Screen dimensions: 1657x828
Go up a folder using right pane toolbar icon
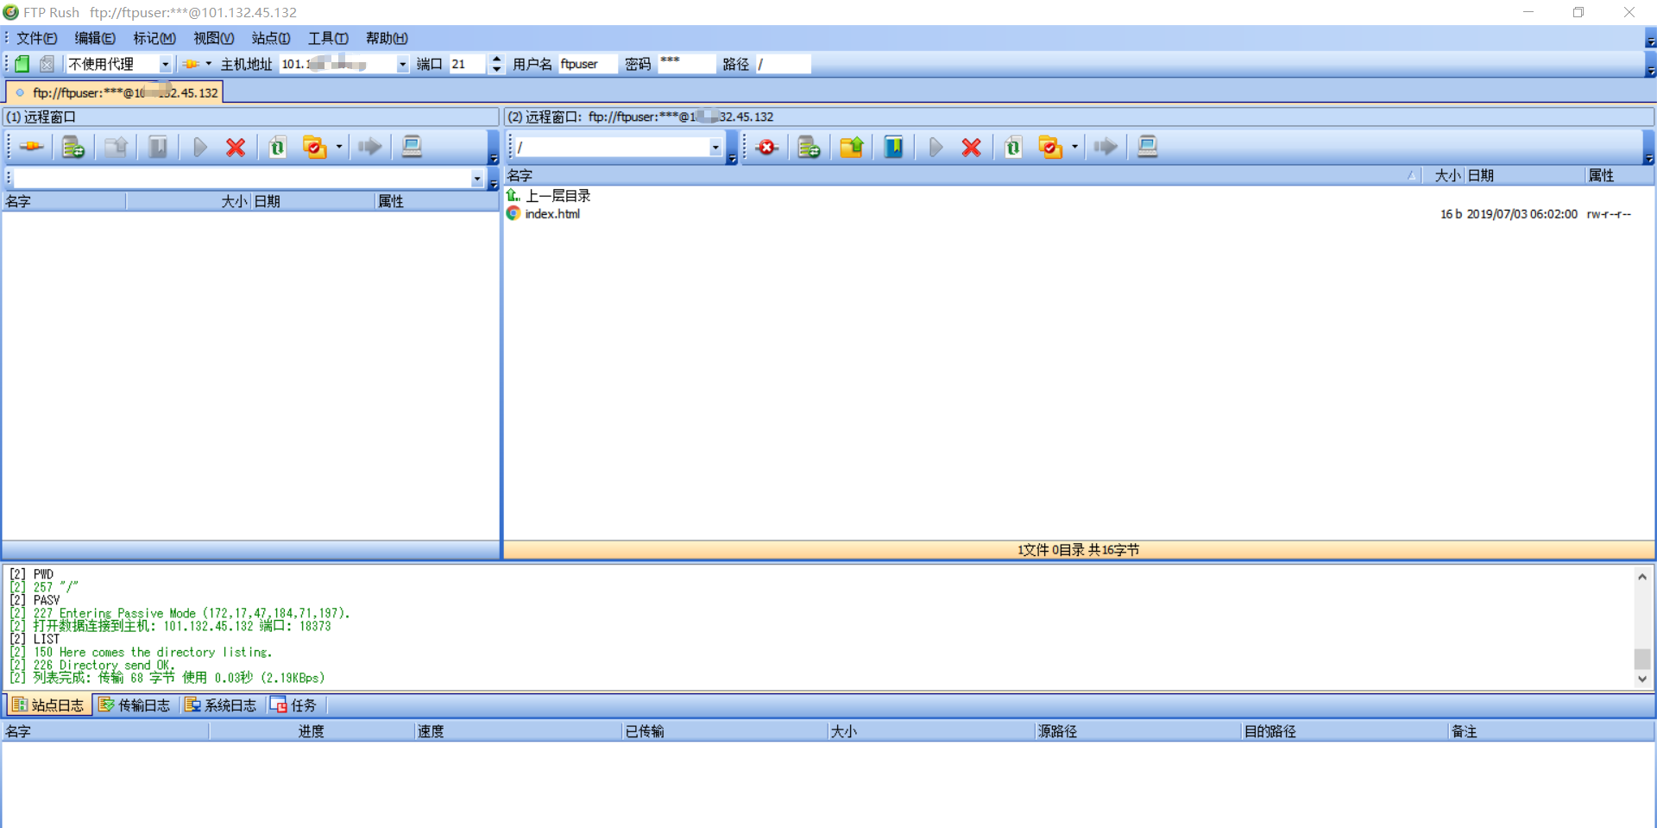[852, 148]
